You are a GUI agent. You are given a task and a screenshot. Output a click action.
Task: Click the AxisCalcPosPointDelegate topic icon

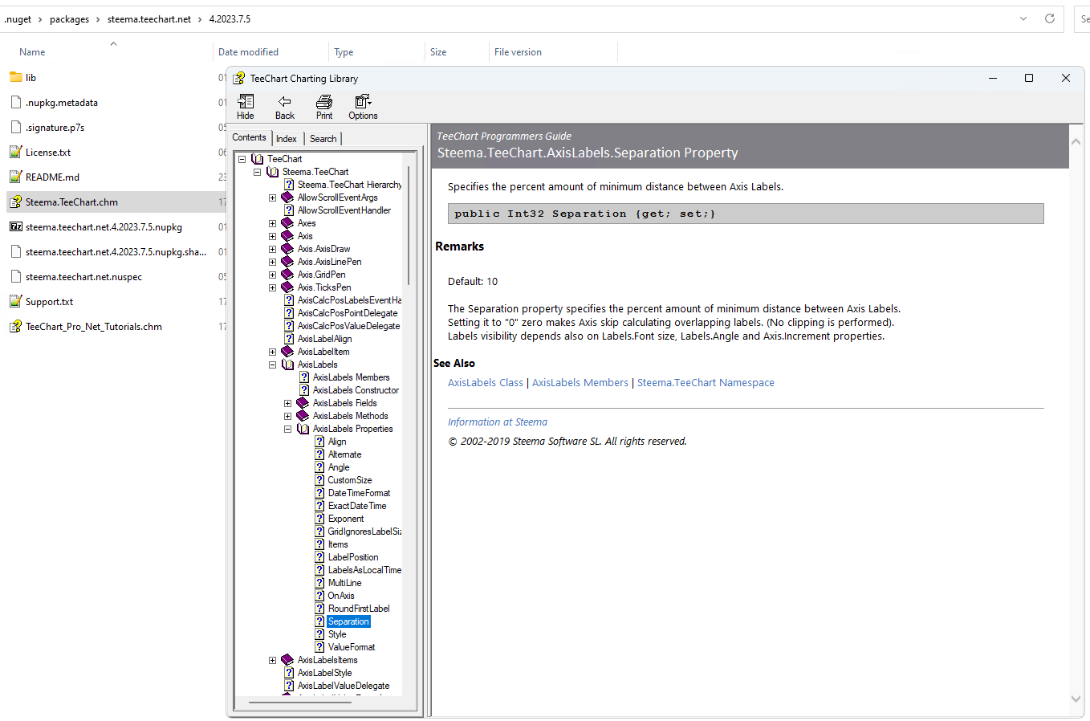(x=289, y=313)
